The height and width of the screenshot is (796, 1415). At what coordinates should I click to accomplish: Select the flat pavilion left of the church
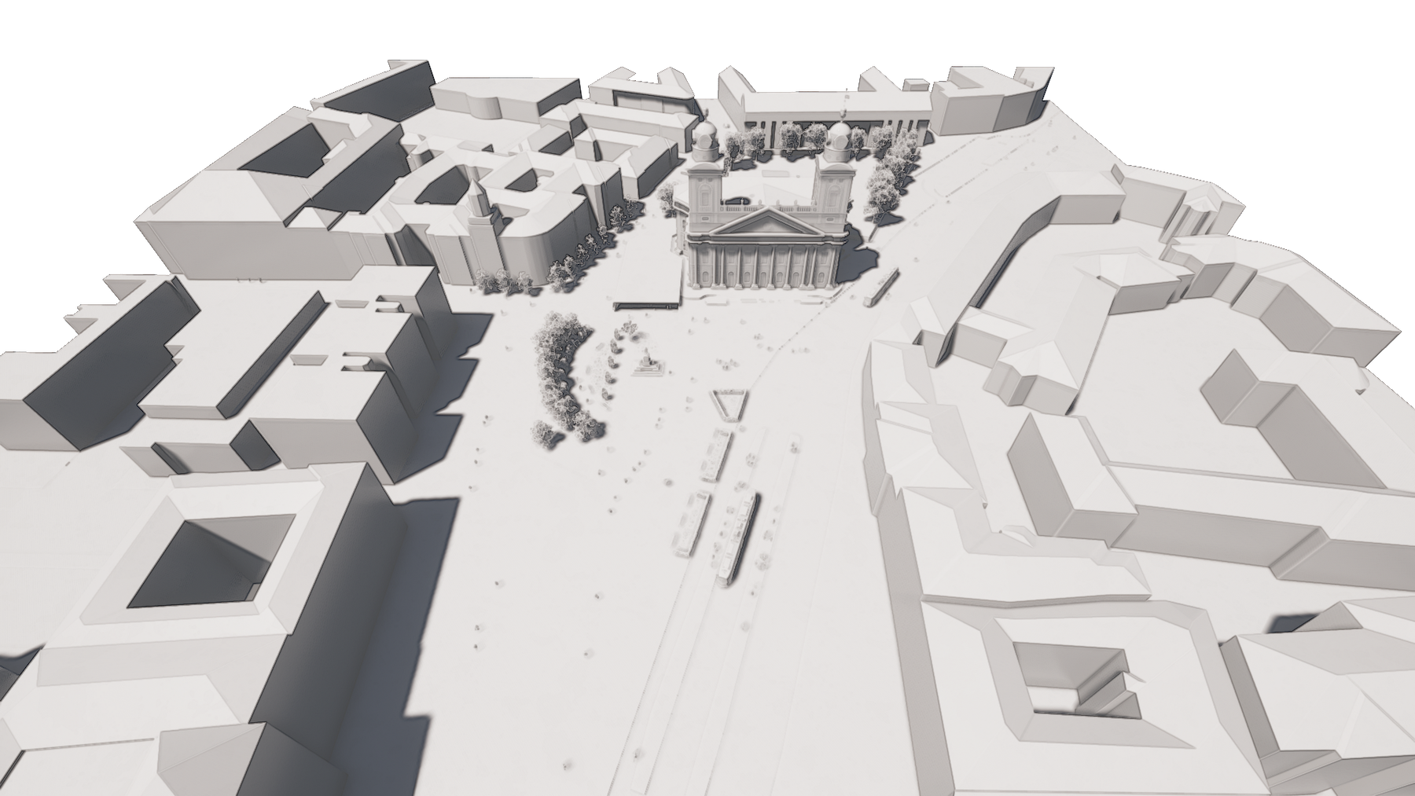[x=647, y=304]
